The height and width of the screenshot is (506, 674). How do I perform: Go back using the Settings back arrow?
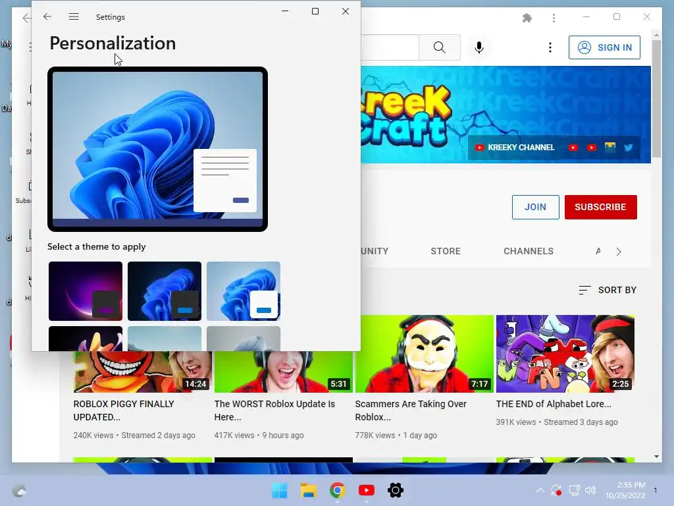pyautogui.click(x=47, y=16)
